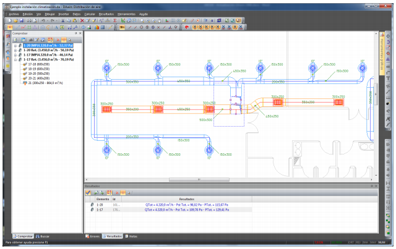Click the red arc icon in the second toolbar
The width and height of the screenshot is (396, 249).
187,27
